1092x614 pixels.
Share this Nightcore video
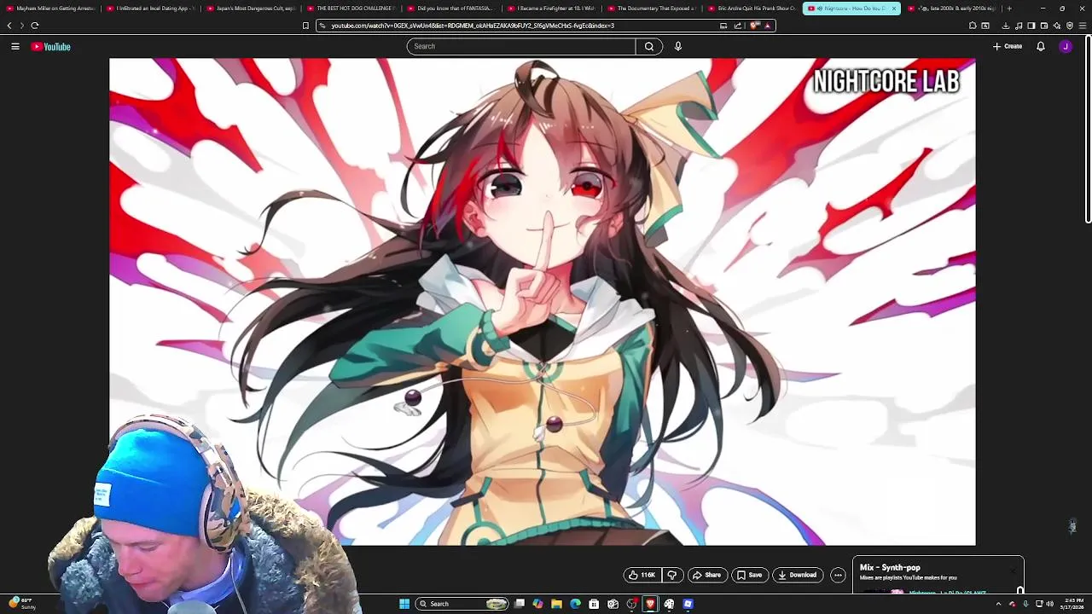[706, 575]
